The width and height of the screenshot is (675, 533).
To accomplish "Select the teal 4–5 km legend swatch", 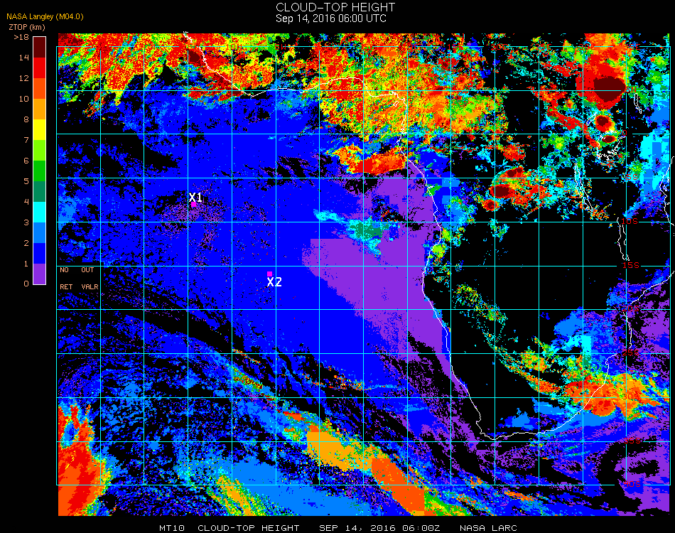I will [x=40, y=192].
